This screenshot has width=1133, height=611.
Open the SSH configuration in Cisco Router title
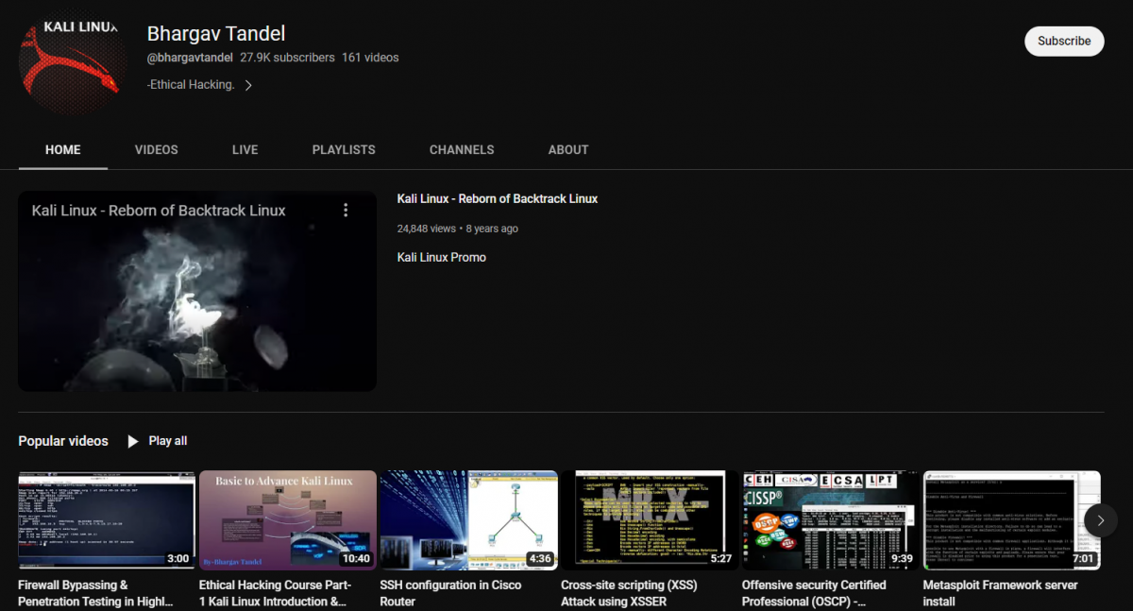(x=450, y=593)
